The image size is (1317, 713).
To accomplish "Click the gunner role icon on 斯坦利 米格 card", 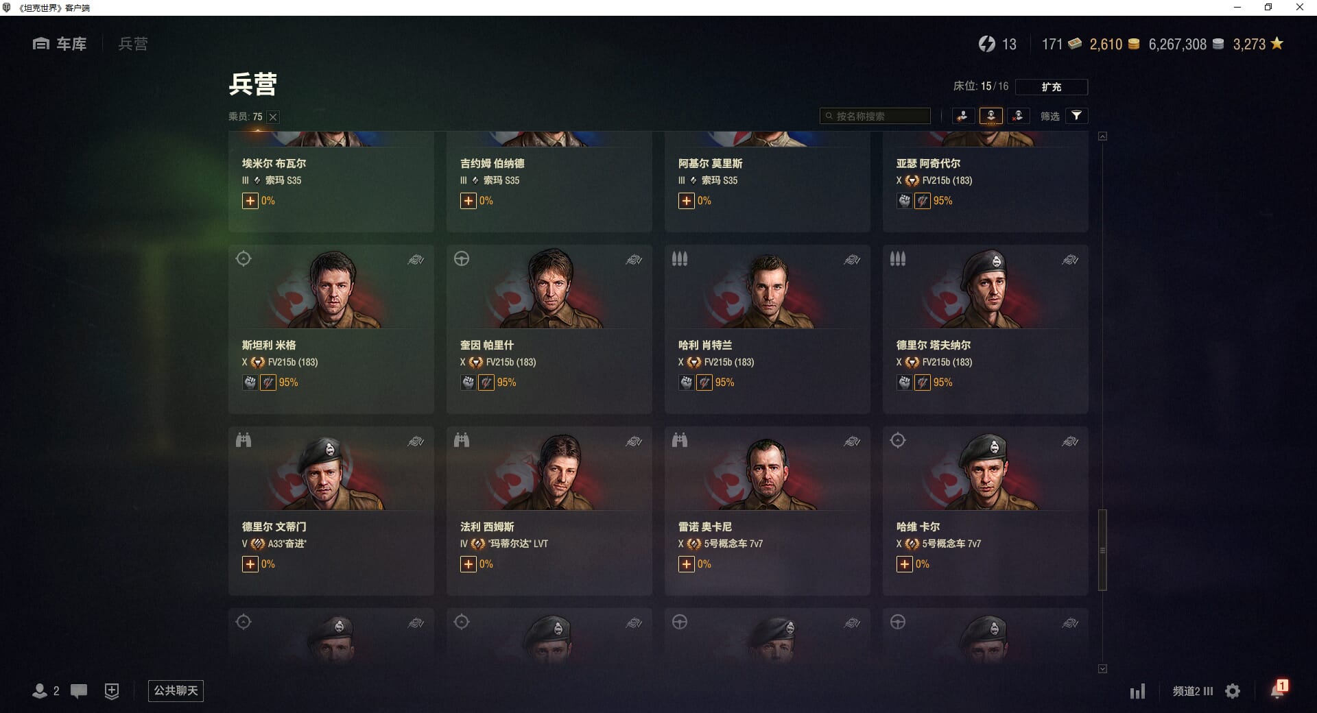I will click(x=244, y=258).
